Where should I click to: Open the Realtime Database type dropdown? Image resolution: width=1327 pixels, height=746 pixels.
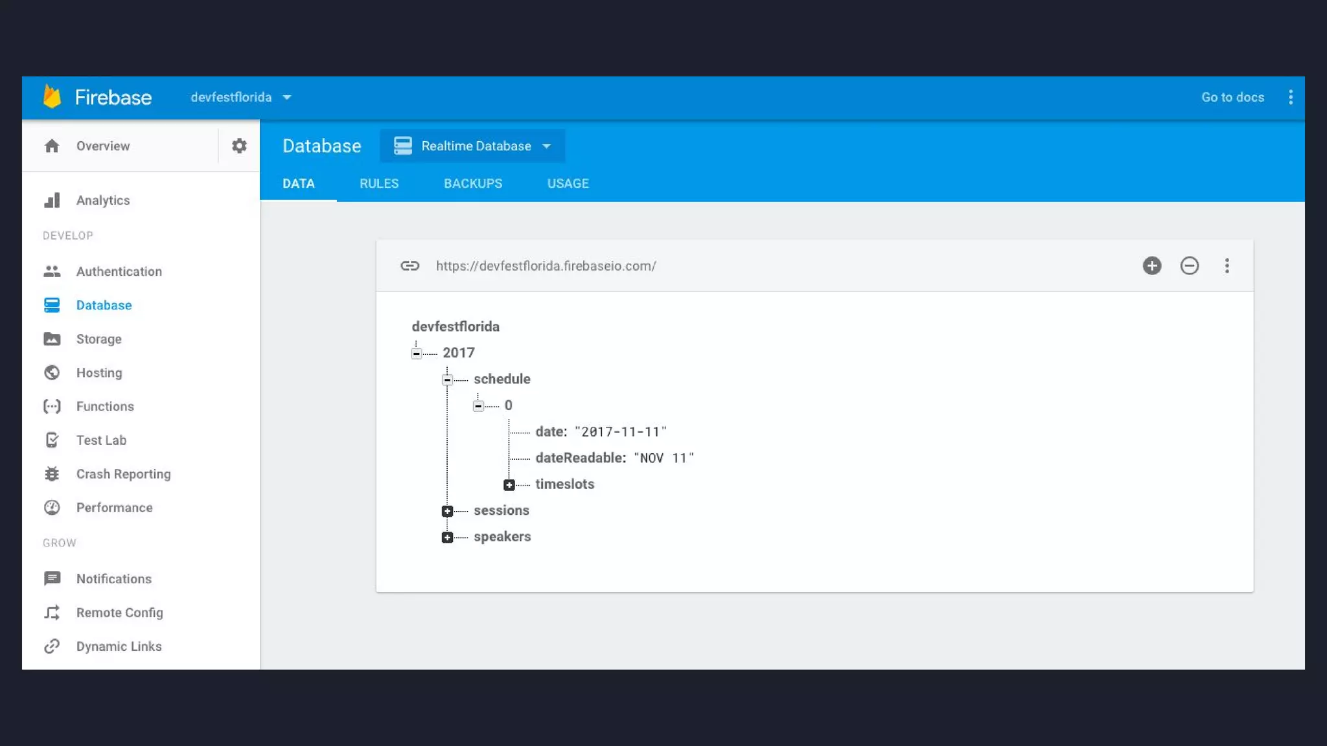pyautogui.click(x=472, y=146)
